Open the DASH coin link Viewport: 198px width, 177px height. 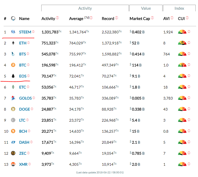point(24,142)
